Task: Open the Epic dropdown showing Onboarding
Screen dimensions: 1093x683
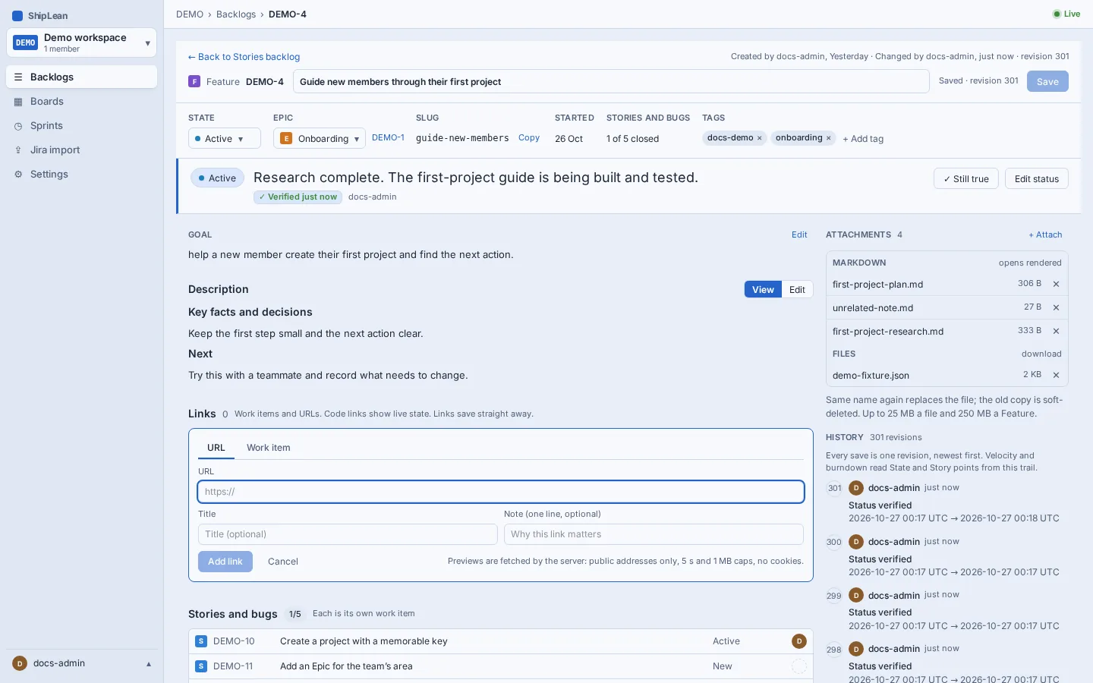Action: point(320,138)
